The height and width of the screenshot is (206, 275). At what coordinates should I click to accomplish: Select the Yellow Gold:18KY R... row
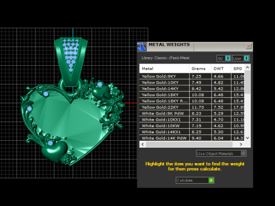(192, 101)
